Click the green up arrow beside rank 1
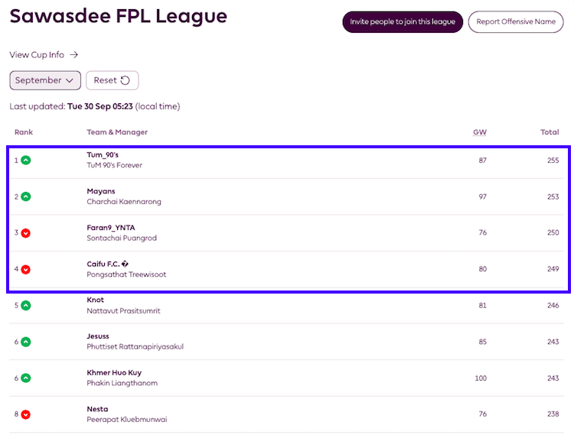574x435 pixels. (x=25, y=161)
